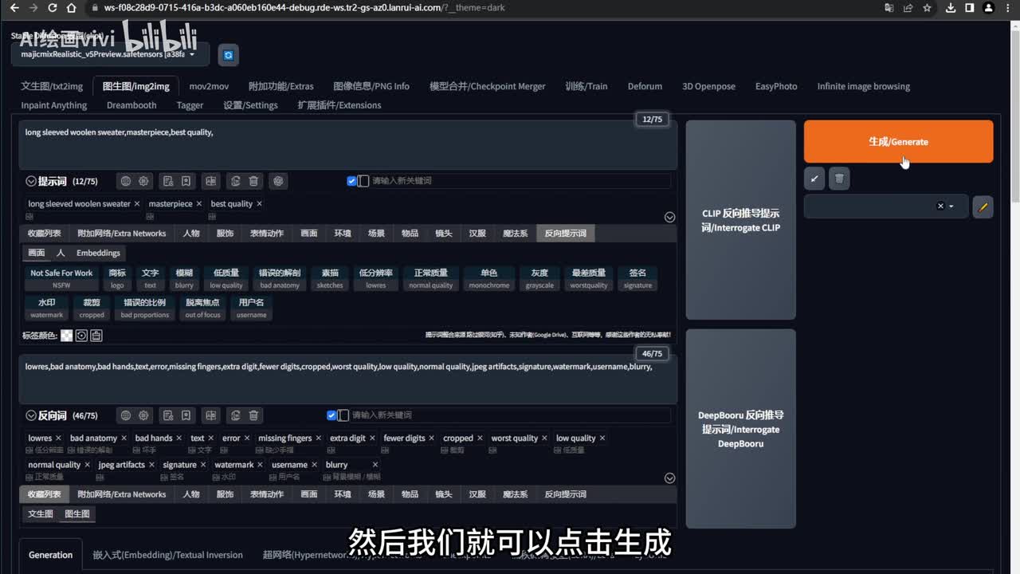
Task: Click the trash icon under Generate
Action: 839,179
